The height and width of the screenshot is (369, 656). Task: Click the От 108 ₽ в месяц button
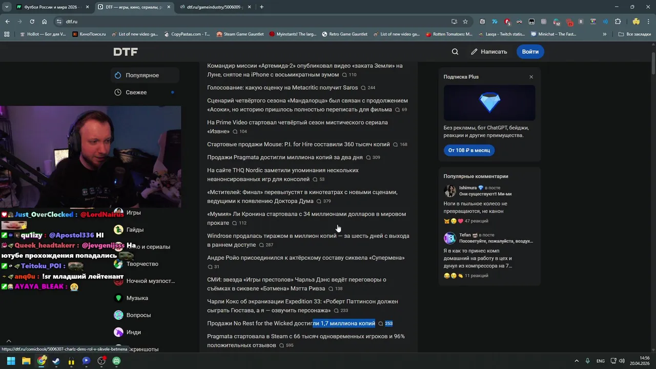[x=469, y=150]
